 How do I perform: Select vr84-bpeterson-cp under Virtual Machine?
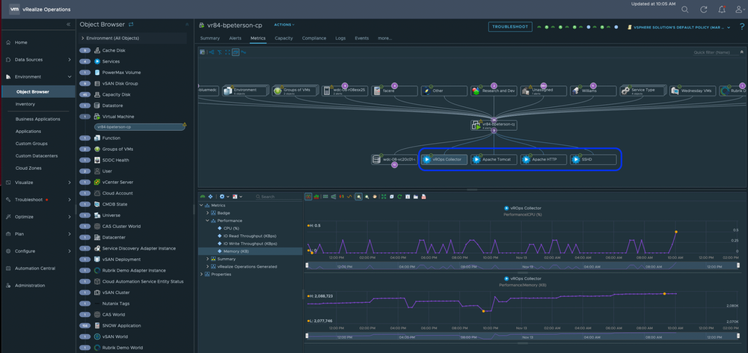click(139, 127)
